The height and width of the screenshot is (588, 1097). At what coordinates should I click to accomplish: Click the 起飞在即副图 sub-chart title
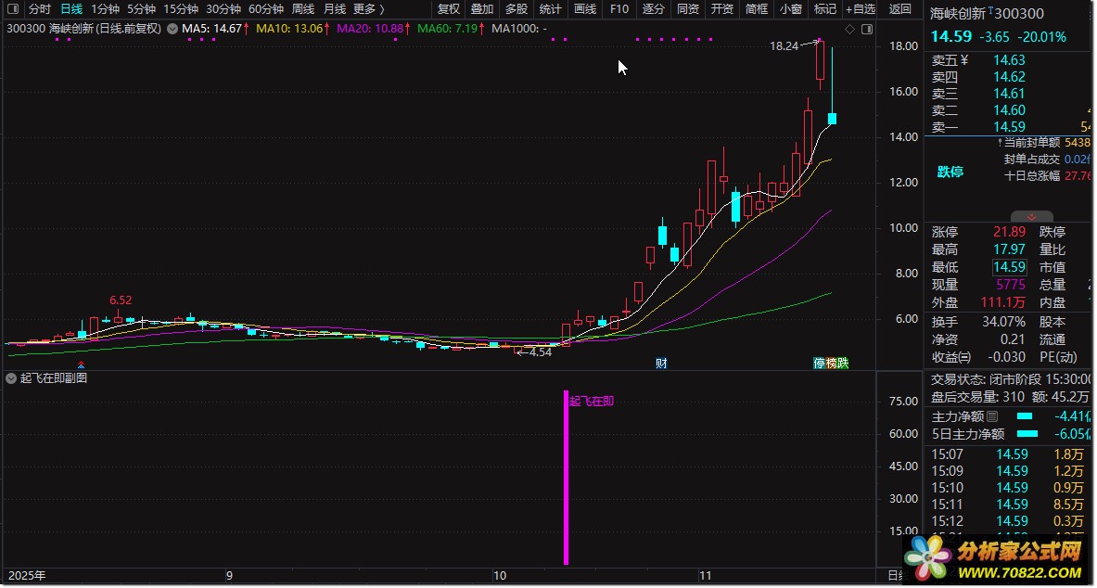[54, 378]
